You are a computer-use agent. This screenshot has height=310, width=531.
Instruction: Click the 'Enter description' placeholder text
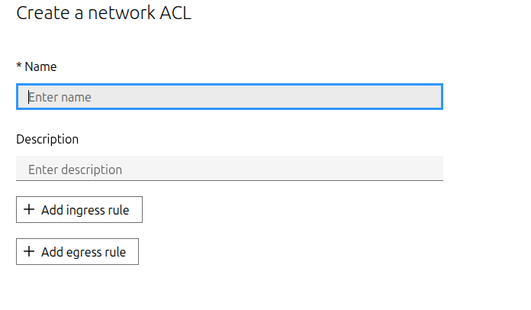point(75,170)
